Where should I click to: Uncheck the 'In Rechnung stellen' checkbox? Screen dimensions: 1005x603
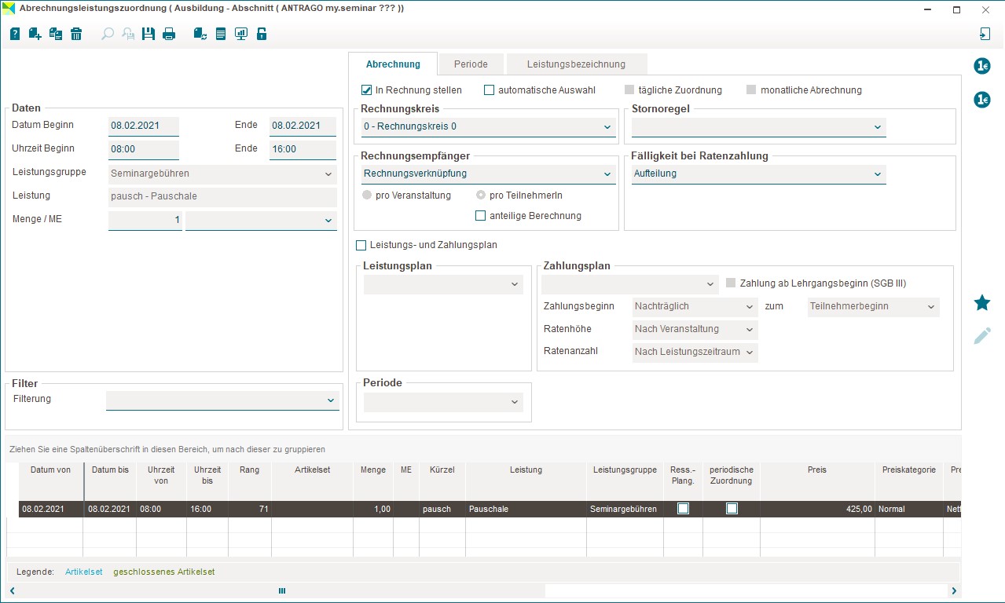(366, 90)
